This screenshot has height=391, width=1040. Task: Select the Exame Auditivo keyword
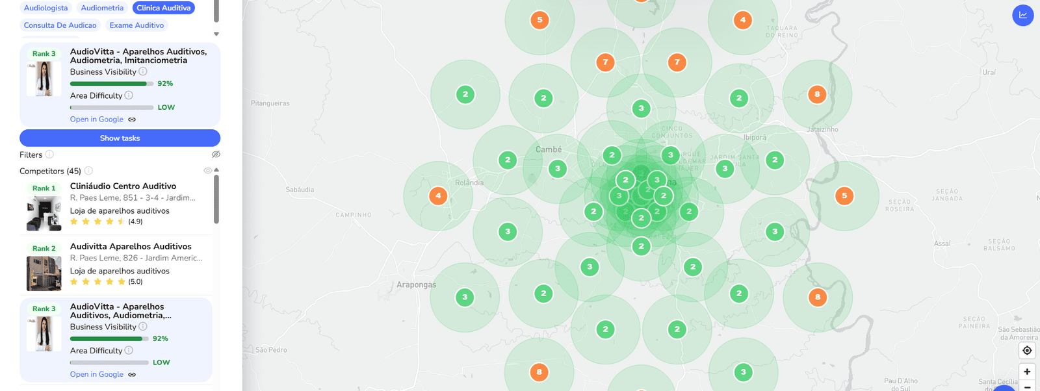[136, 25]
